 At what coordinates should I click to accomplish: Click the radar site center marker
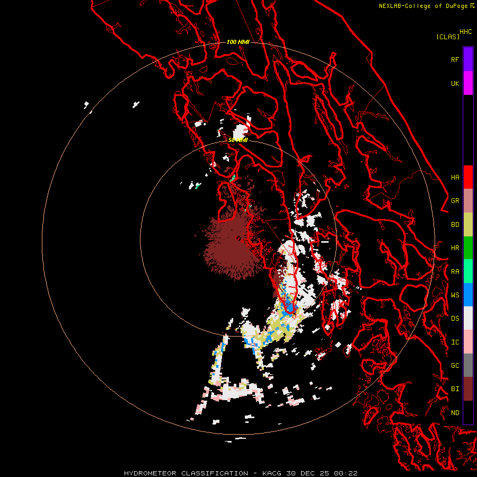click(x=238, y=238)
